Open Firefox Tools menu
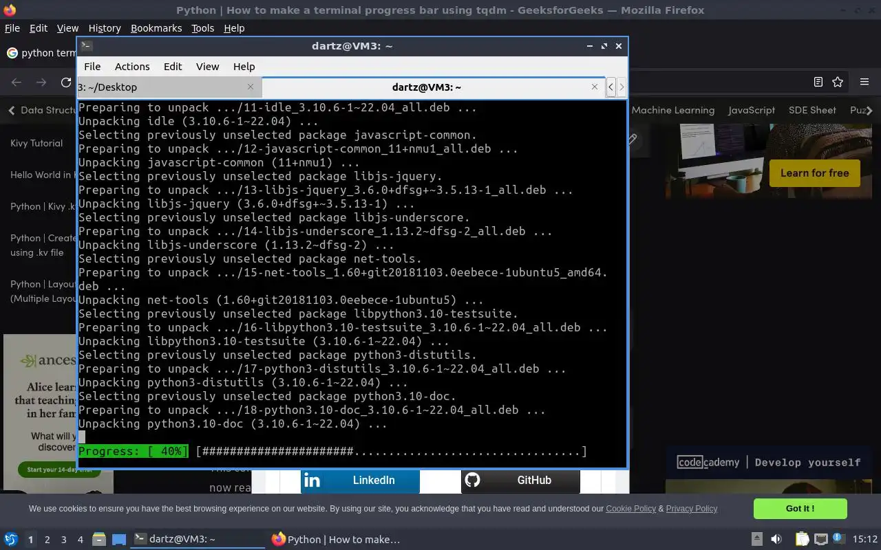Image resolution: width=881 pixels, height=550 pixels. point(202,28)
